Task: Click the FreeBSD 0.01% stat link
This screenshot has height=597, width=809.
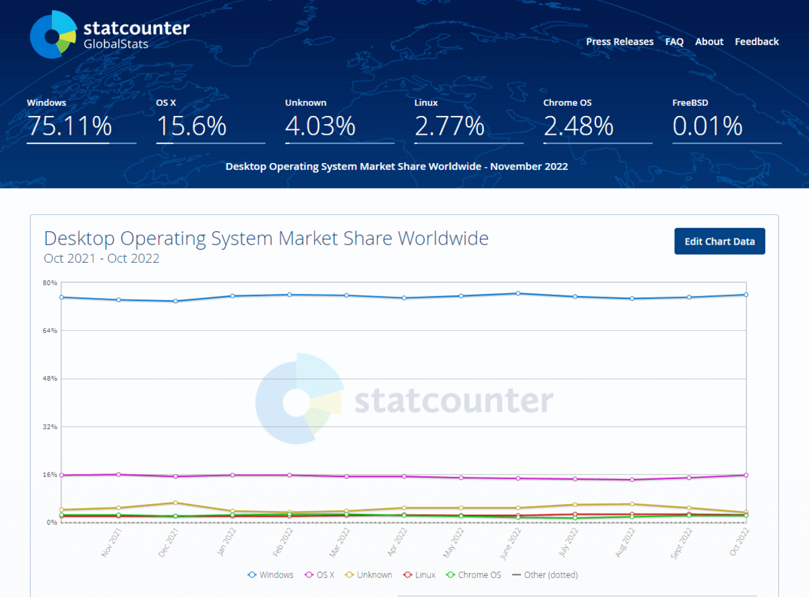Action: [x=707, y=125]
